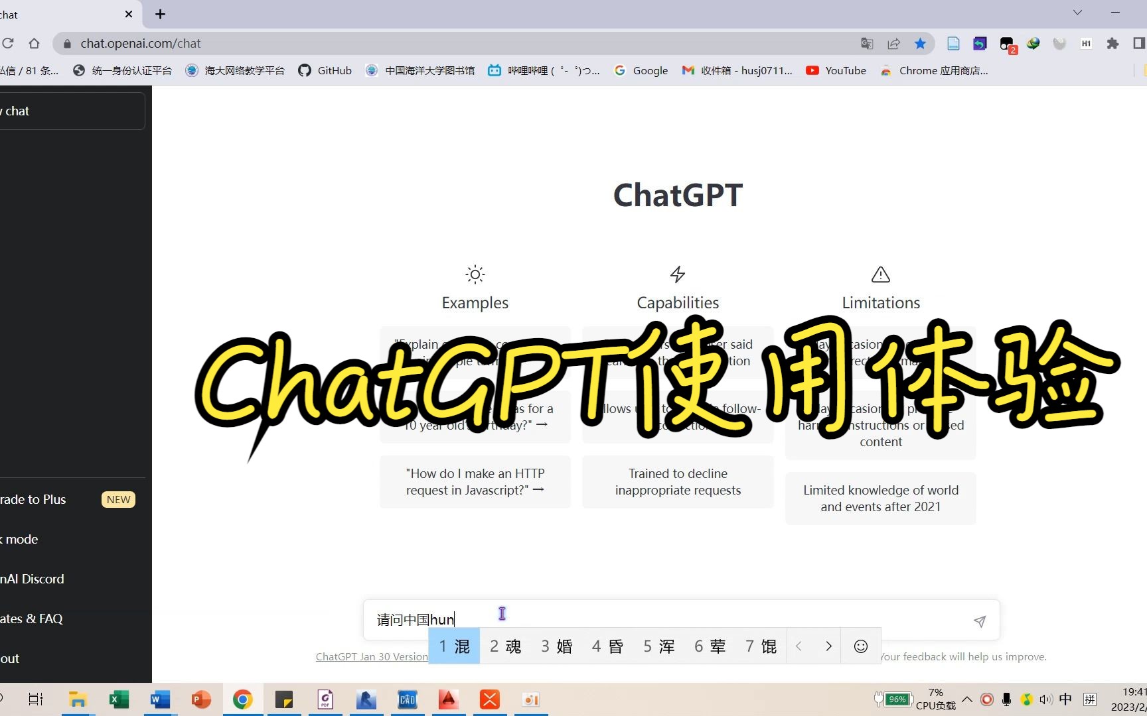Toggle the 拼 pinyin IME mode indicator
This screenshot has height=716, width=1147.
point(1090,699)
